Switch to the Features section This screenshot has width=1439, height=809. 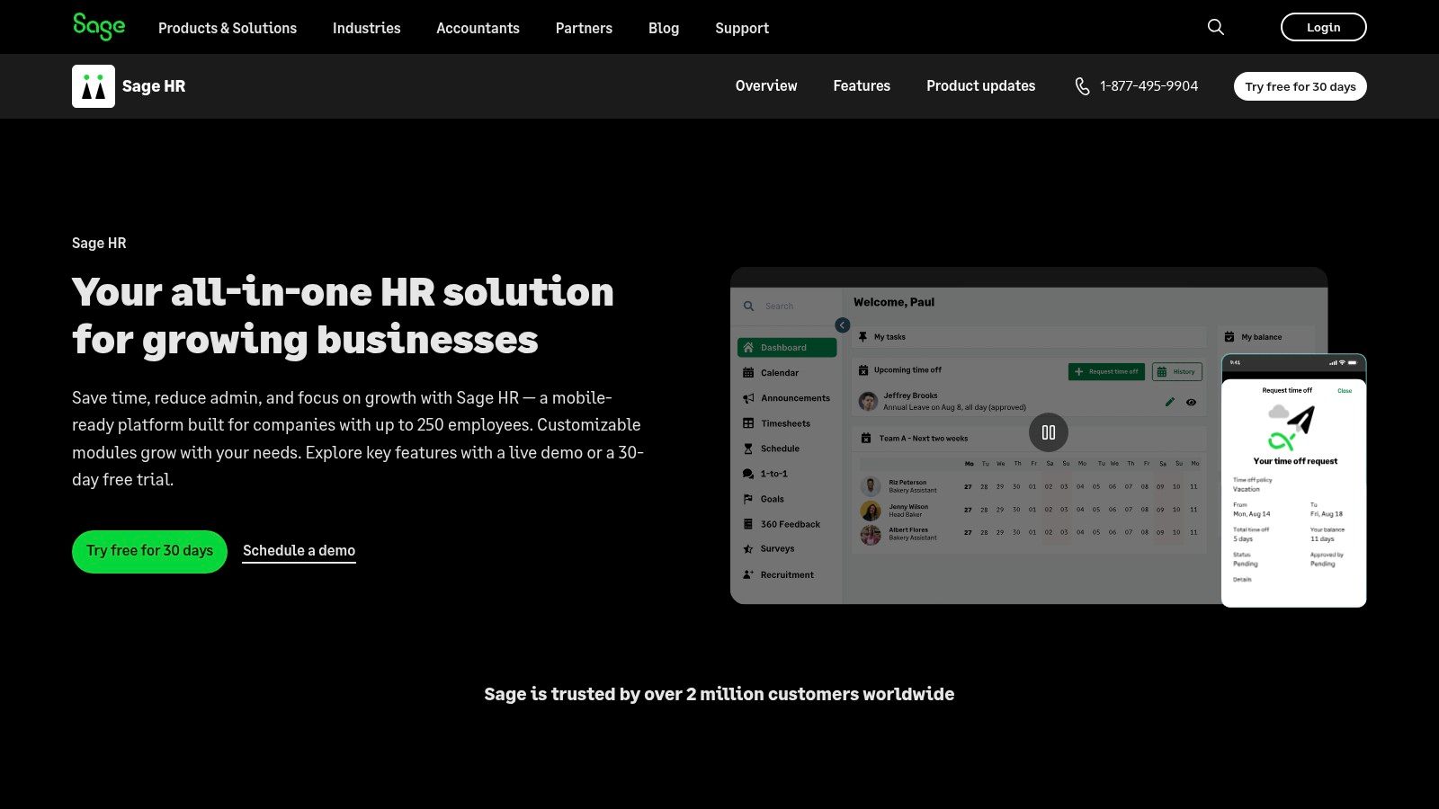click(x=862, y=86)
